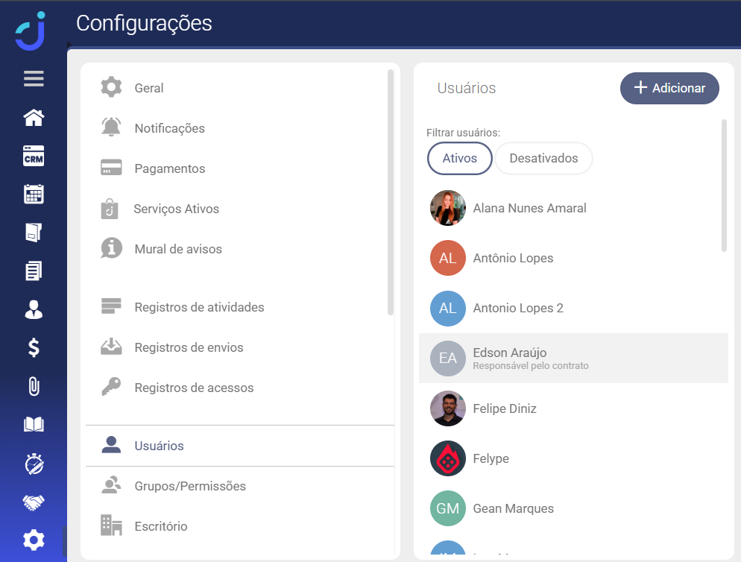The width and height of the screenshot is (741, 562).
Task: Click the Adicionar user button
Action: point(669,88)
